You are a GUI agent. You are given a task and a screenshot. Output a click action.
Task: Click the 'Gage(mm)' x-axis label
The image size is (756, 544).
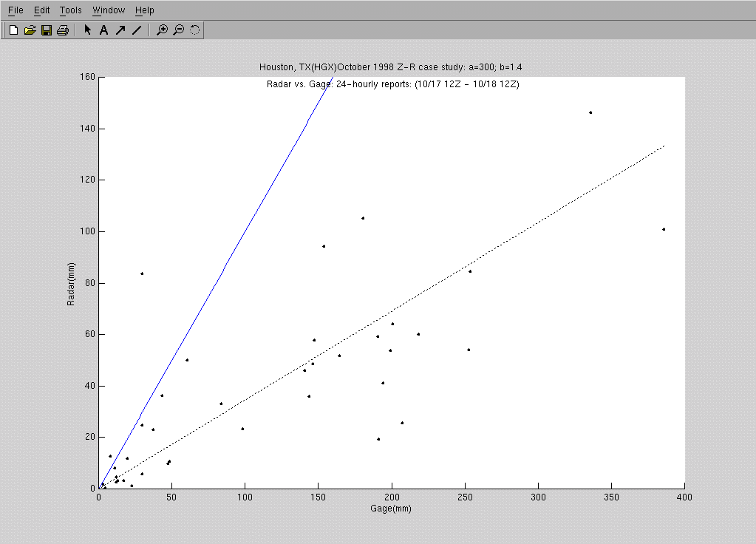(390, 509)
